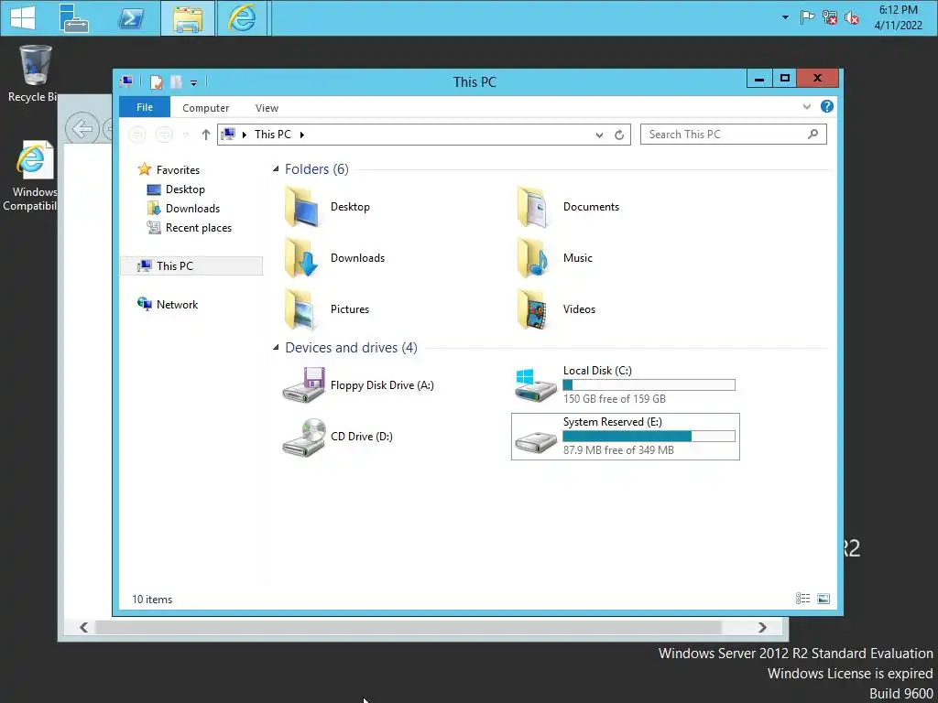Click the '150 GB free of 159 GB' text
Screen dimensions: 938x703
pyautogui.click(x=615, y=399)
